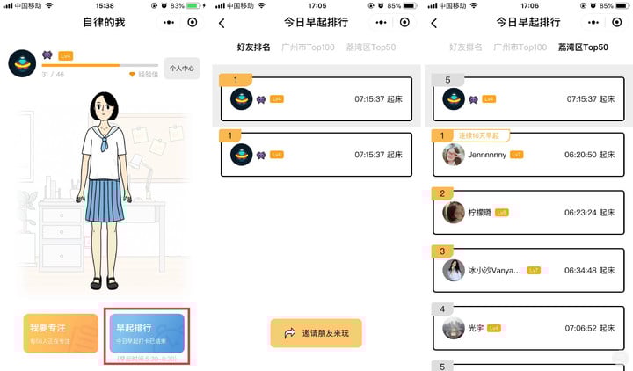The width and height of the screenshot is (633, 371).
Task: Tap the circular target icon on the rightmost header
Action: pyautogui.click(x=617, y=22)
